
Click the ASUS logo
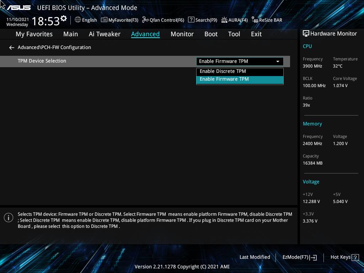click(18, 8)
